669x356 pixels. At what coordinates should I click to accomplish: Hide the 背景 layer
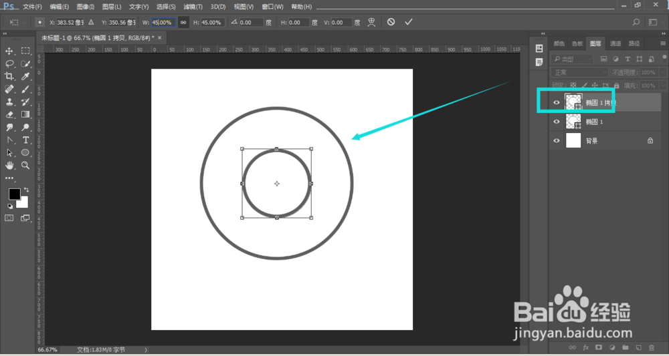[557, 140]
